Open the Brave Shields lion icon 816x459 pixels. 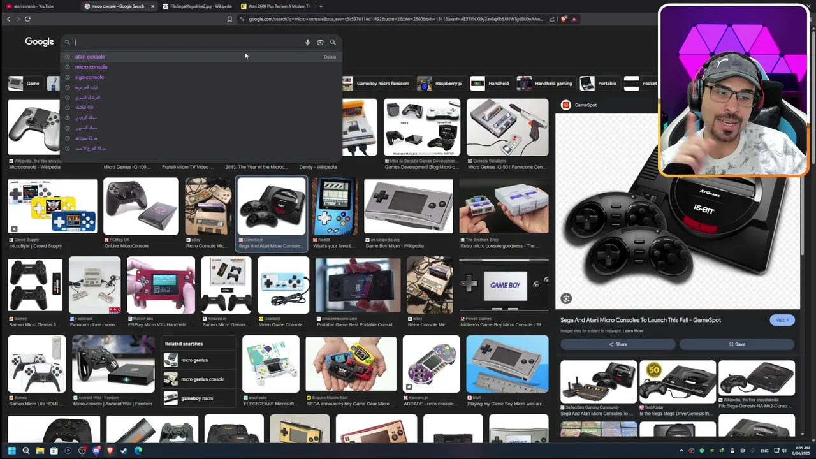tap(564, 19)
